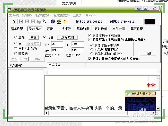The width and height of the screenshot is (168, 126).
Task: Toggle 录像时提示录制范围 checkbox
Action: [x=90, y=35]
